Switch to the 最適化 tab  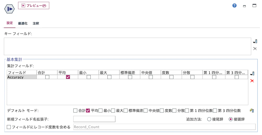23,23
